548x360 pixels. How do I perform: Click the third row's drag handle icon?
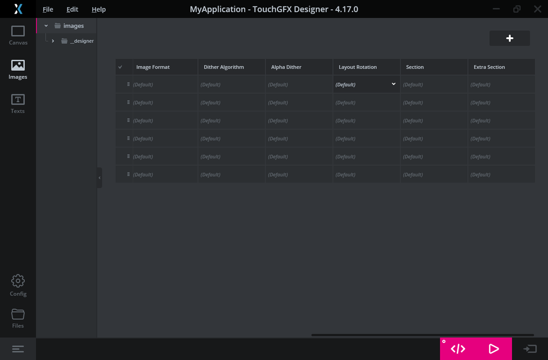pos(128,120)
